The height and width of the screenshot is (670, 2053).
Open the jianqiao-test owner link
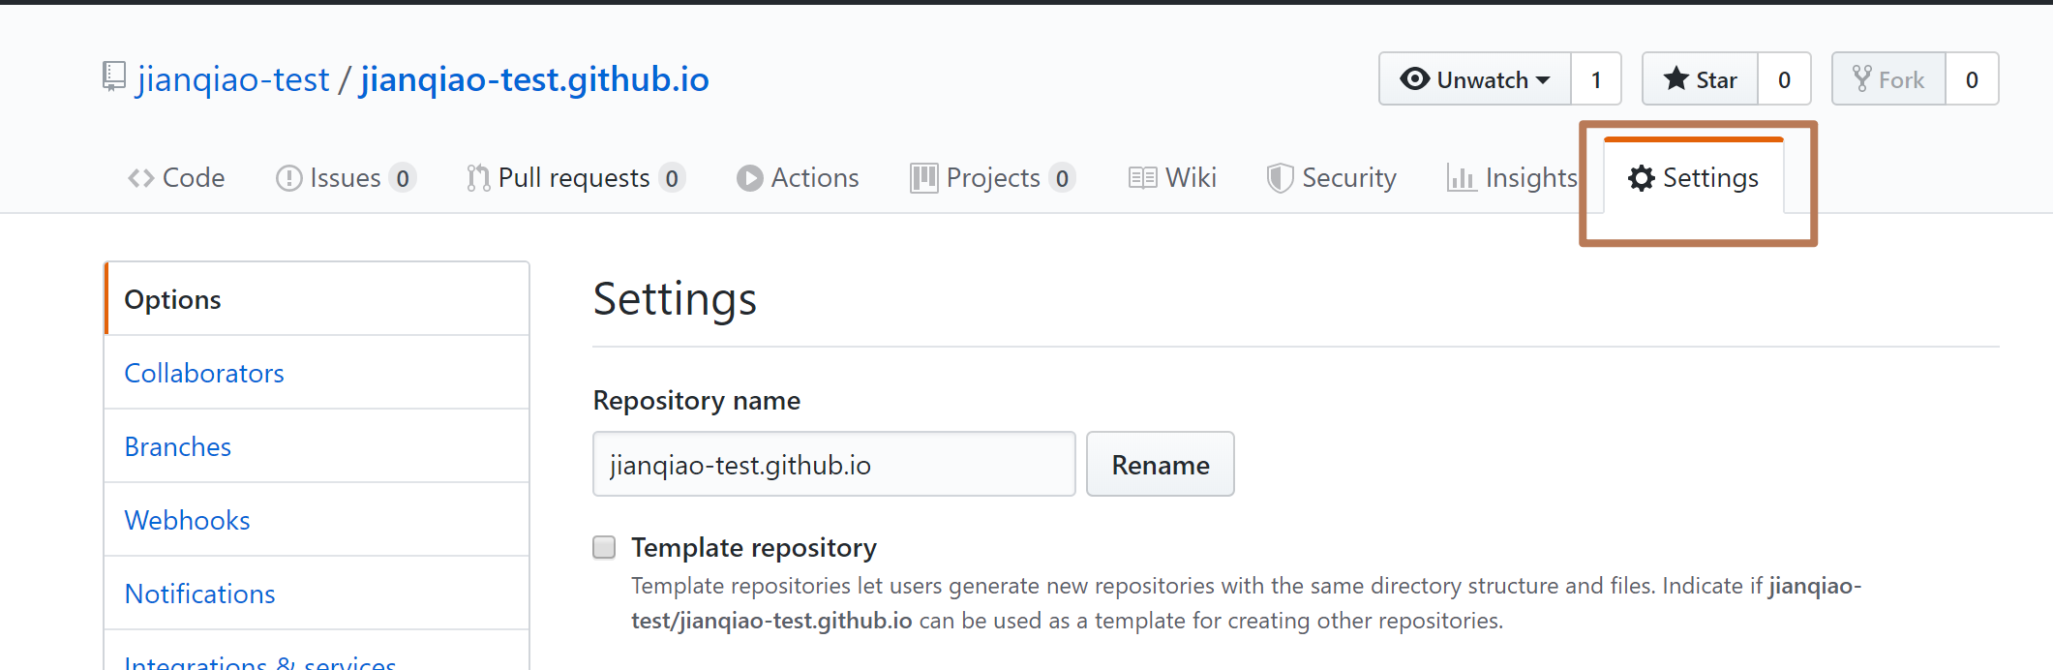(233, 78)
